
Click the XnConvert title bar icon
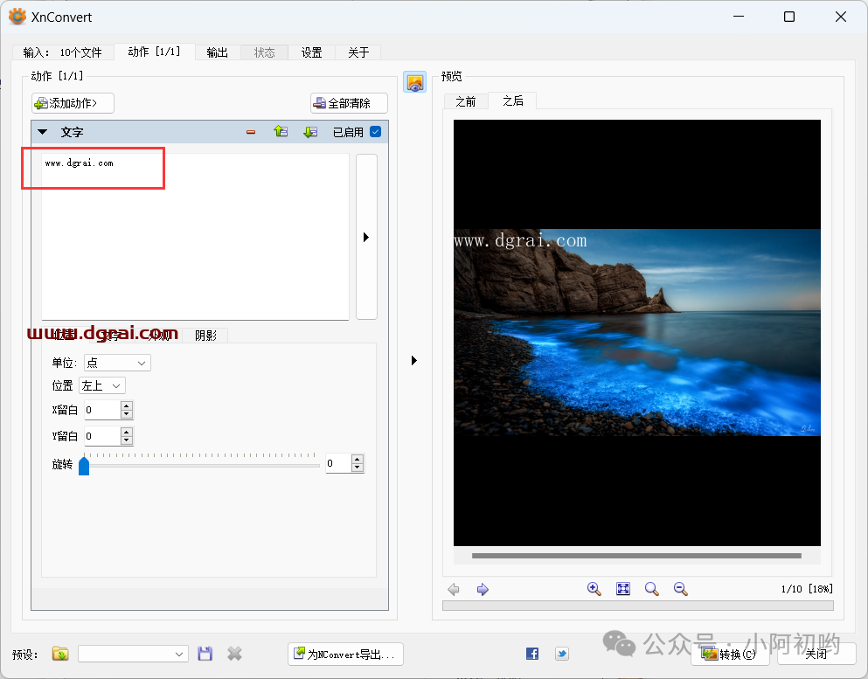point(17,17)
